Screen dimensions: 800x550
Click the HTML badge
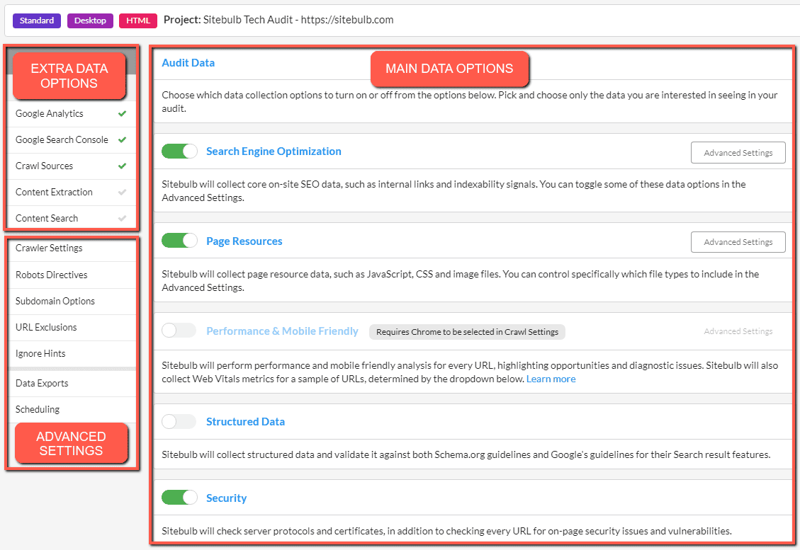(138, 21)
